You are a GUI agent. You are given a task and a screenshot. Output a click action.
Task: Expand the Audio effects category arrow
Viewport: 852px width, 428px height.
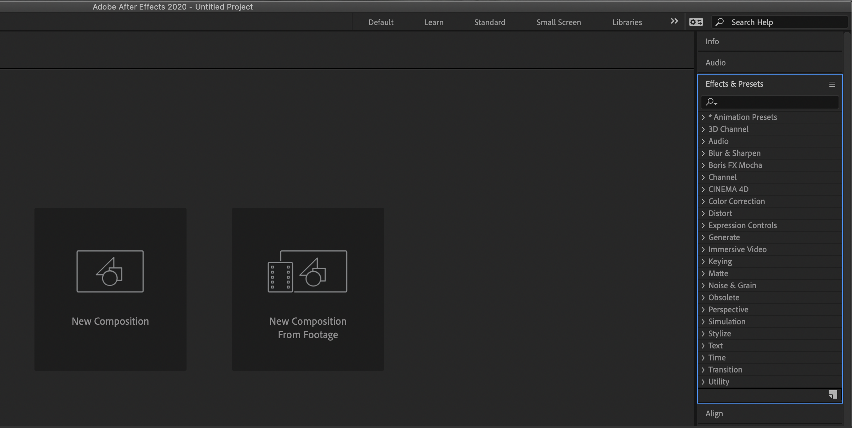coord(703,141)
